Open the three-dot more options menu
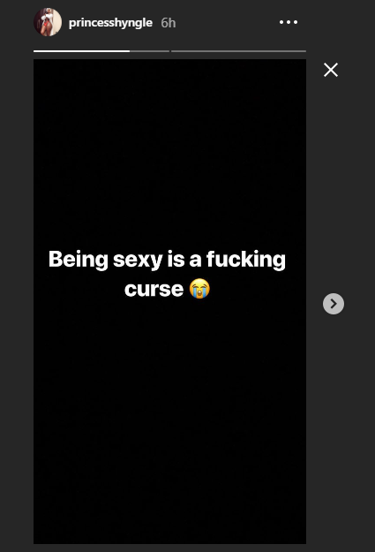Image resolution: width=375 pixels, height=552 pixels. pos(289,22)
